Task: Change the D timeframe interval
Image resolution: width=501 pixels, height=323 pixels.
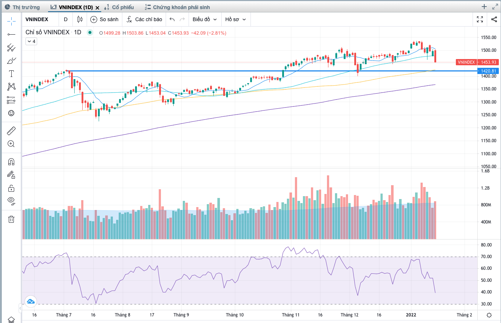Action: click(x=66, y=19)
